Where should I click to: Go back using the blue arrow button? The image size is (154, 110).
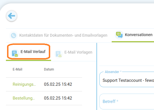(12, 16)
